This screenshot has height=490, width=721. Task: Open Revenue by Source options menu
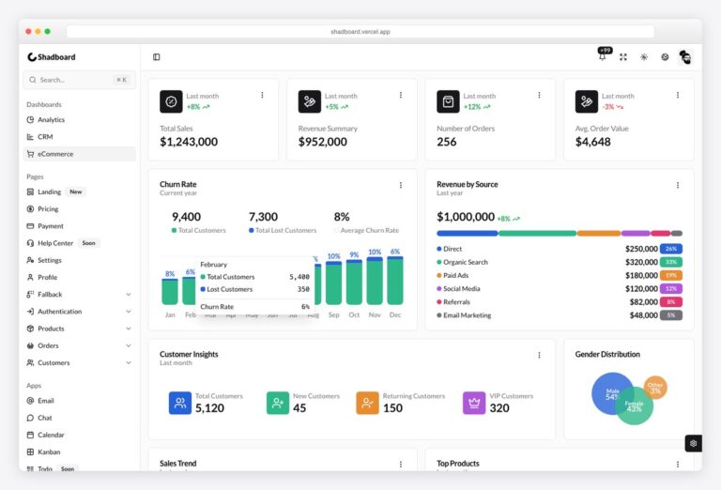pyautogui.click(x=677, y=185)
